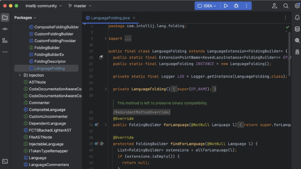Expand the injection package node
This screenshot has height=169, width=301.
click(20, 75)
